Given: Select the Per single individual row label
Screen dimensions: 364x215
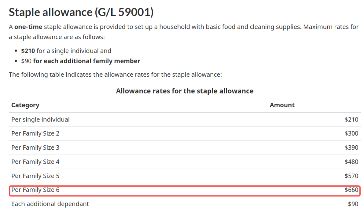Looking at the screenshot, I should tap(40, 119).
